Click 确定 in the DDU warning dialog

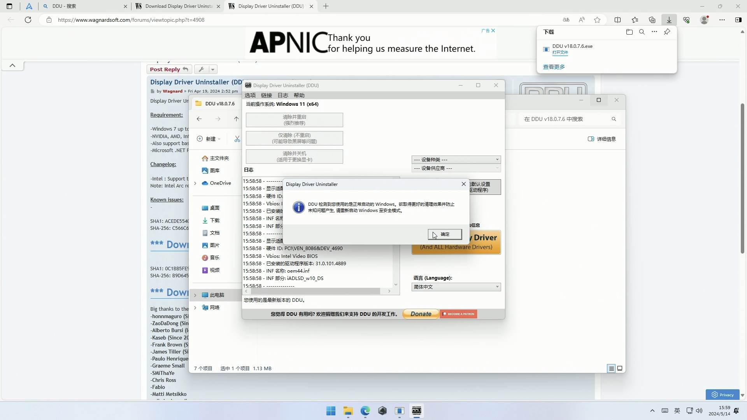coord(444,234)
